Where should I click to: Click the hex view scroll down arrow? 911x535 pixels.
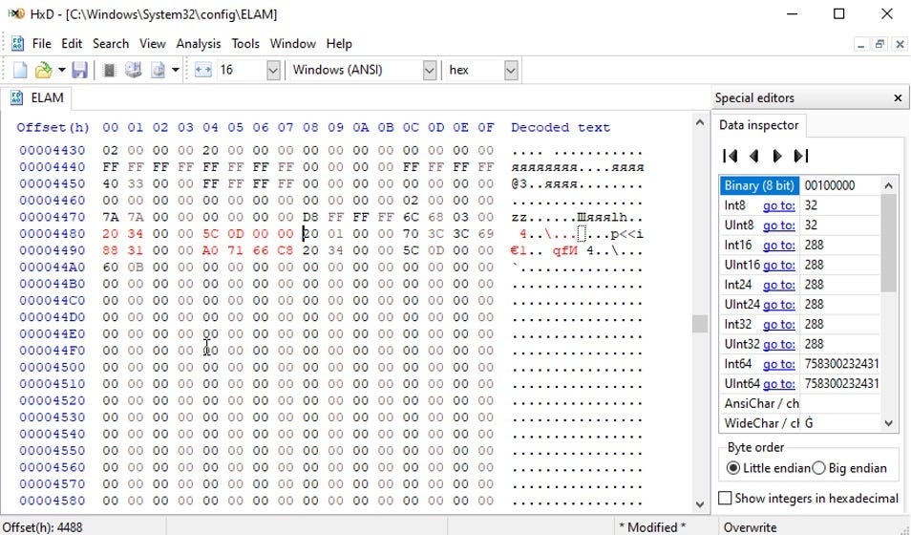(700, 504)
